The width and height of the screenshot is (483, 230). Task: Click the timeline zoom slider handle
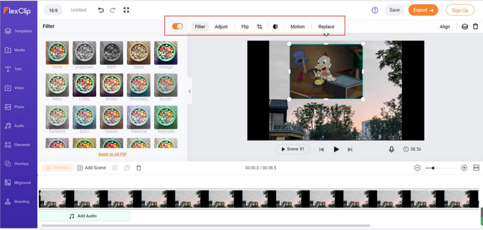(x=433, y=168)
